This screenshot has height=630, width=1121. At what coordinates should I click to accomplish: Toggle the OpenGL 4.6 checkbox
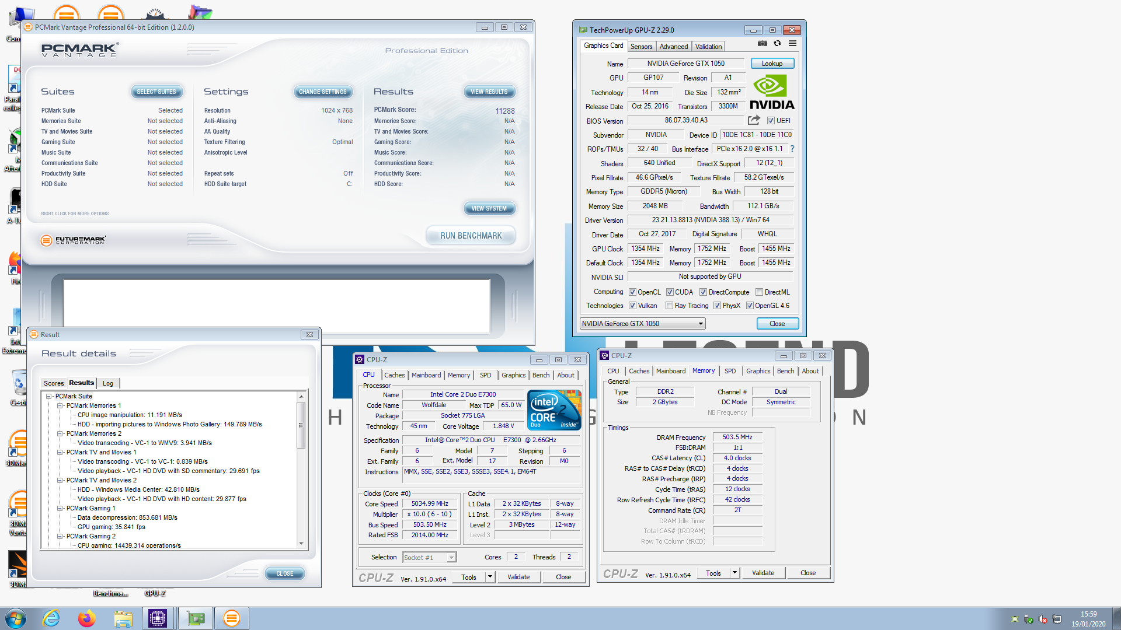click(x=750, y=306)
